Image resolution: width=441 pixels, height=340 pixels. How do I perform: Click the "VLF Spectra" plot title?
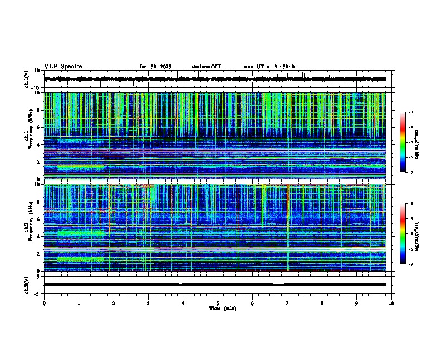63,67
